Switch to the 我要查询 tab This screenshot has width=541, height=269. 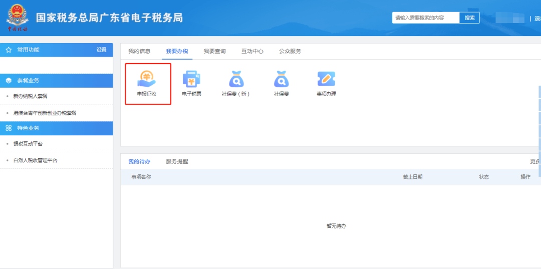pos(214,52)
